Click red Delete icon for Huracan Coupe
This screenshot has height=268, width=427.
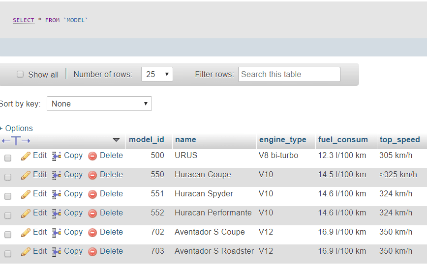[x=92, y=175]
